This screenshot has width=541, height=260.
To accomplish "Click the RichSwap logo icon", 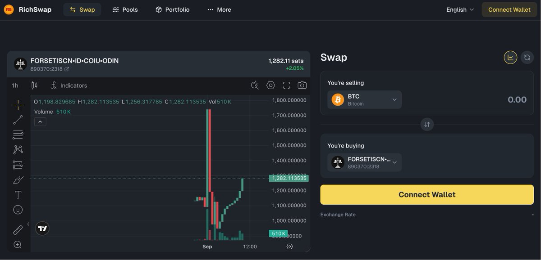I will coord(9,9).
